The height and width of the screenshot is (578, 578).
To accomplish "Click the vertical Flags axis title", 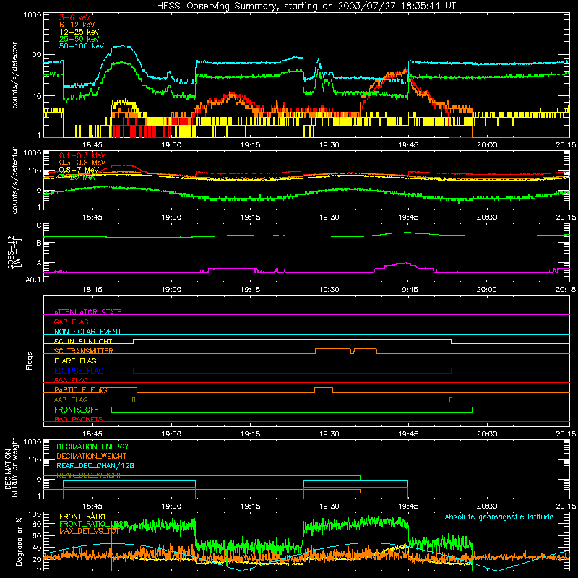I will point(30,361).
